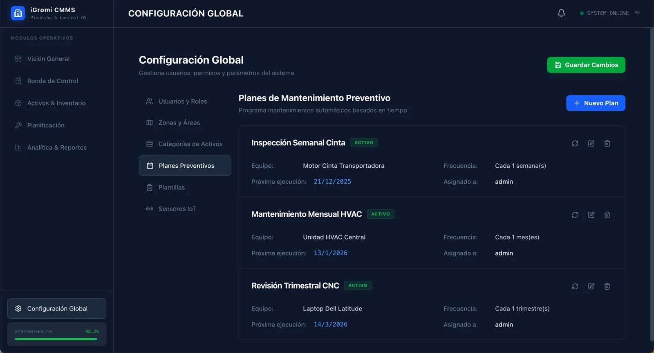The width and height of the screenshot is (654, 353).
Task: Edit the Inspección Semanal Cinta plan
Action: point(591,143)
